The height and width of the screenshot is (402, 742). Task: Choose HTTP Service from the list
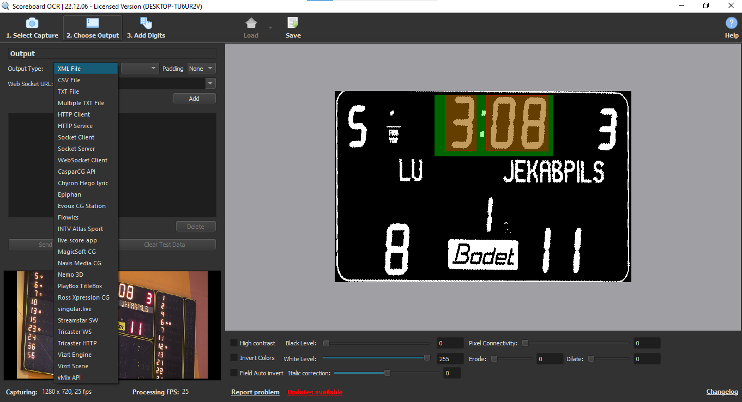click(86, 126)
